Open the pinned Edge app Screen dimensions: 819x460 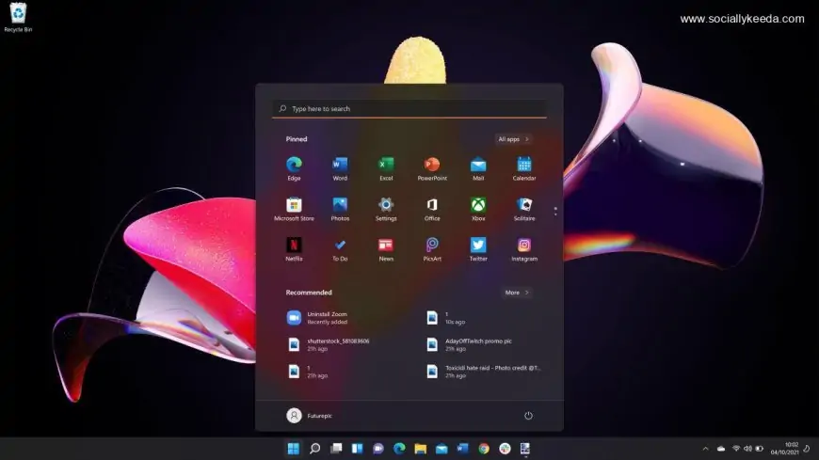294,168
